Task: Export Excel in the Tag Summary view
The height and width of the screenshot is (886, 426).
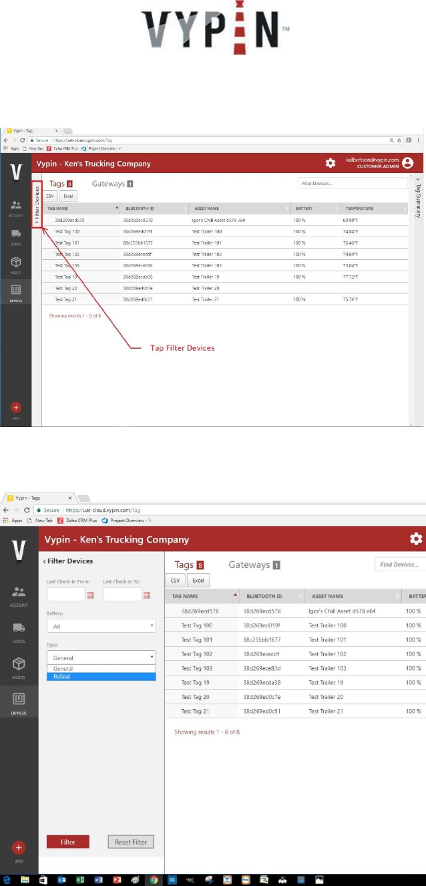Action: pos(67,196)
